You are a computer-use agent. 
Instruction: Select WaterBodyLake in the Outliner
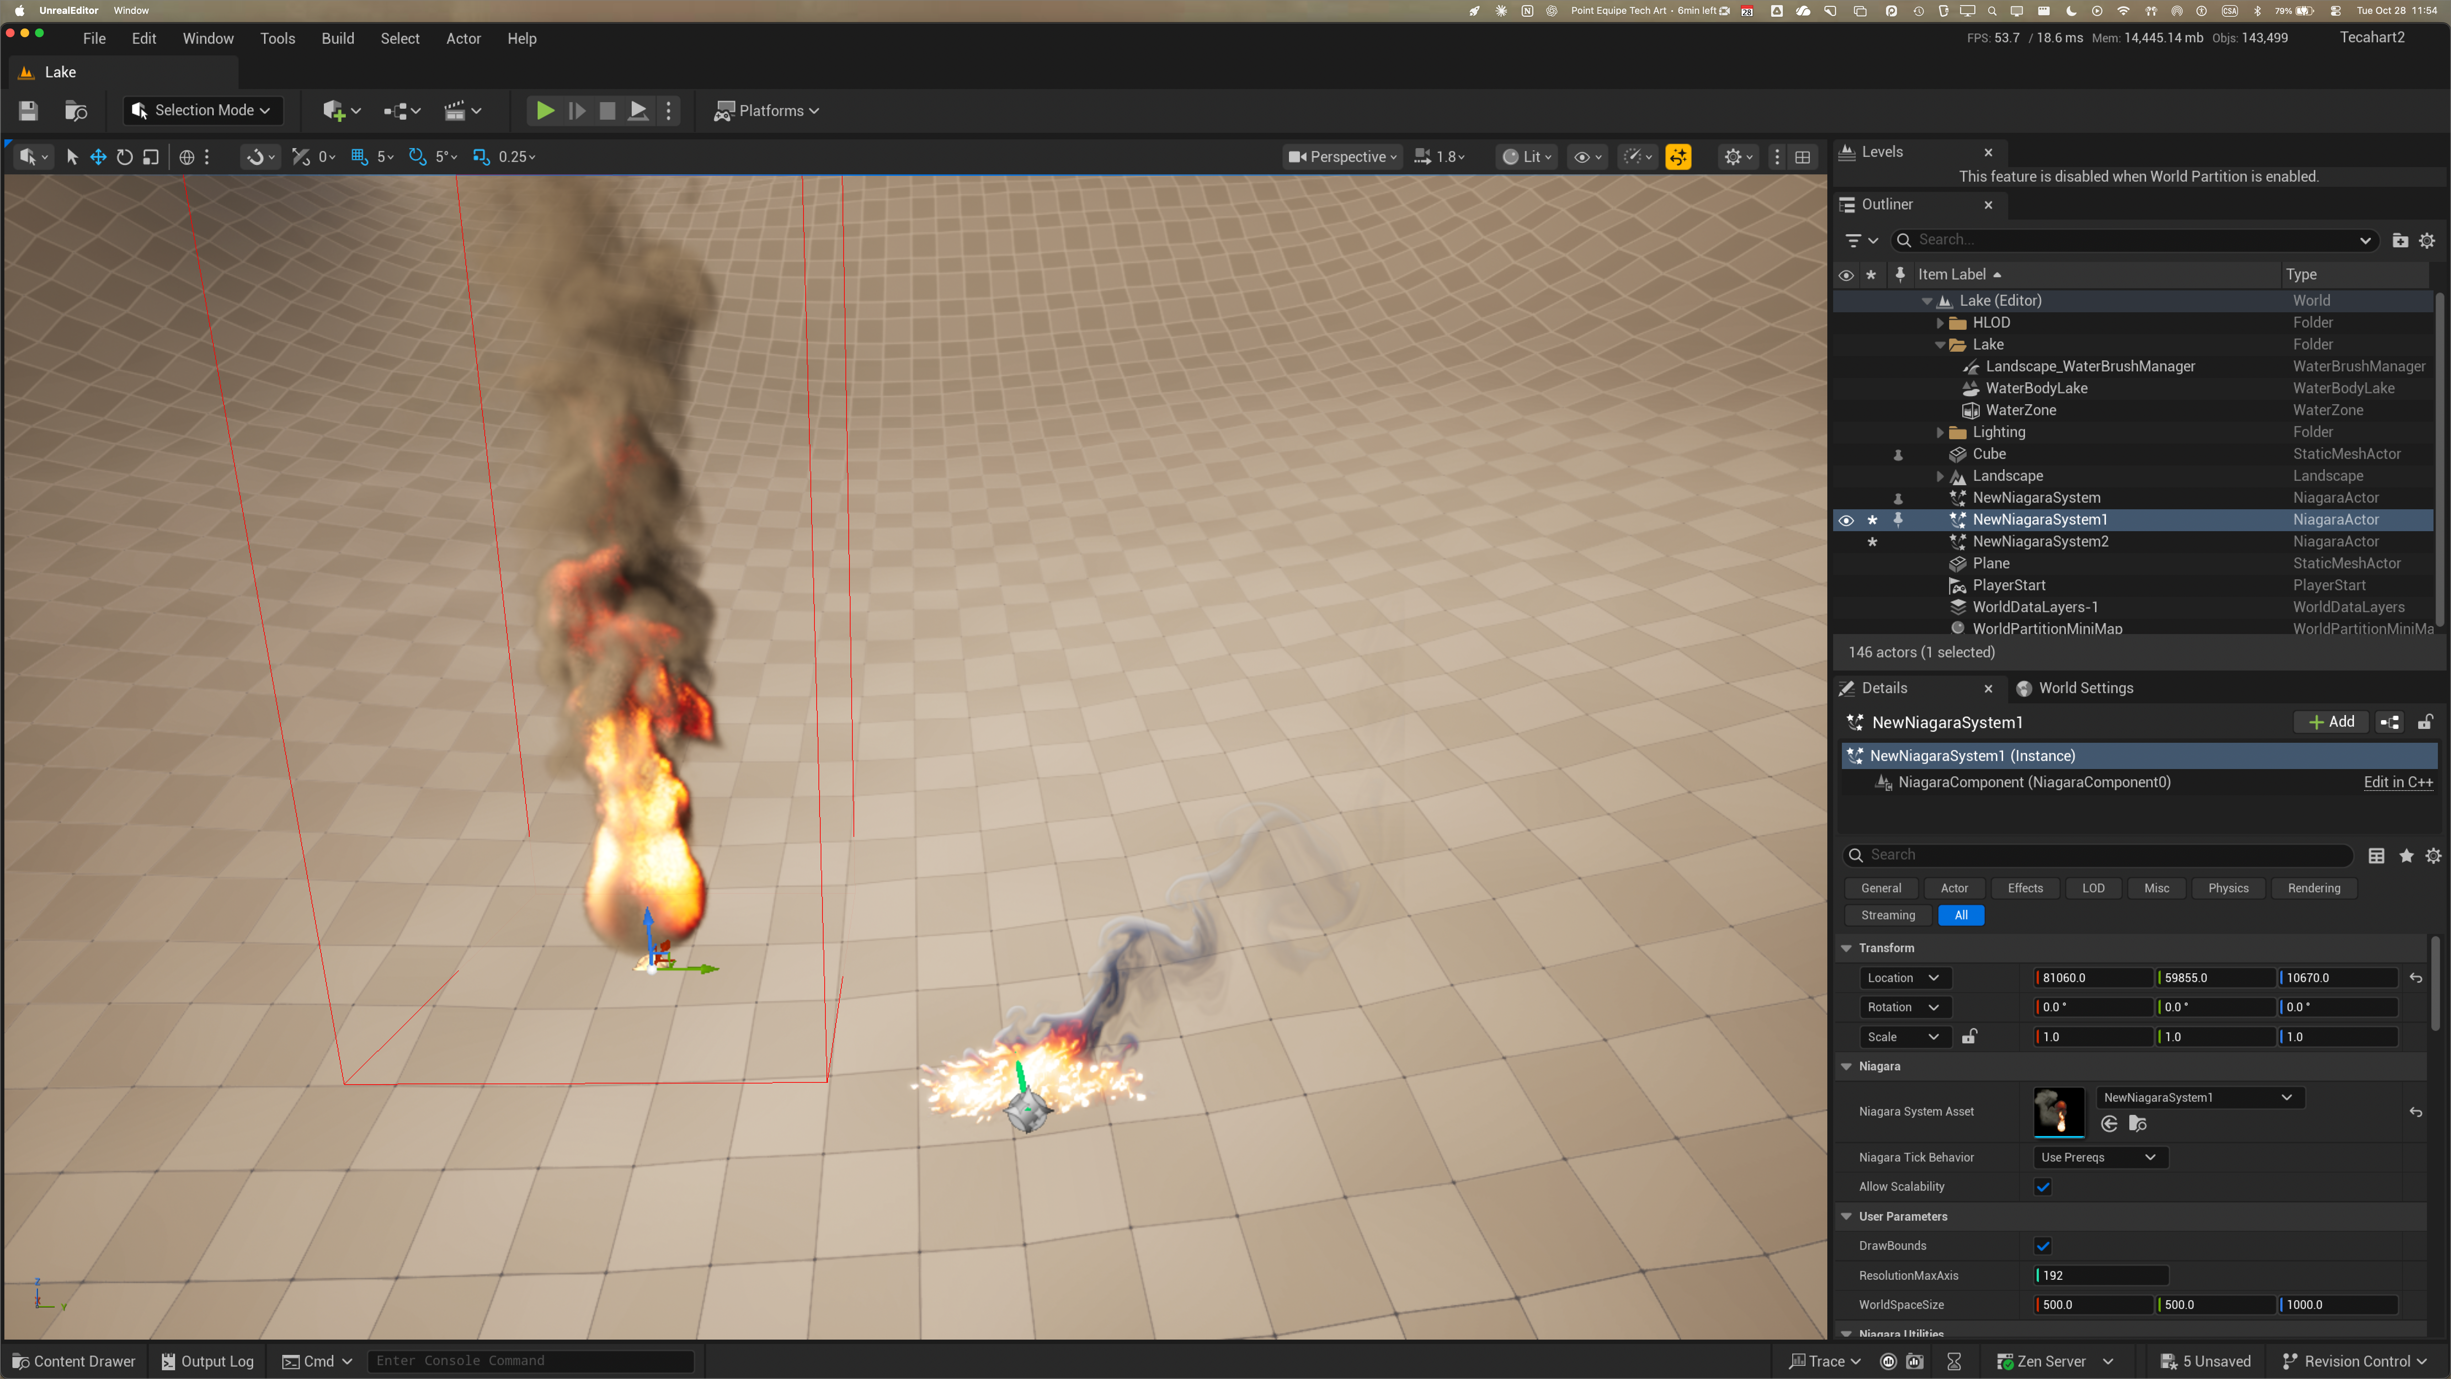pos(2036,388)
